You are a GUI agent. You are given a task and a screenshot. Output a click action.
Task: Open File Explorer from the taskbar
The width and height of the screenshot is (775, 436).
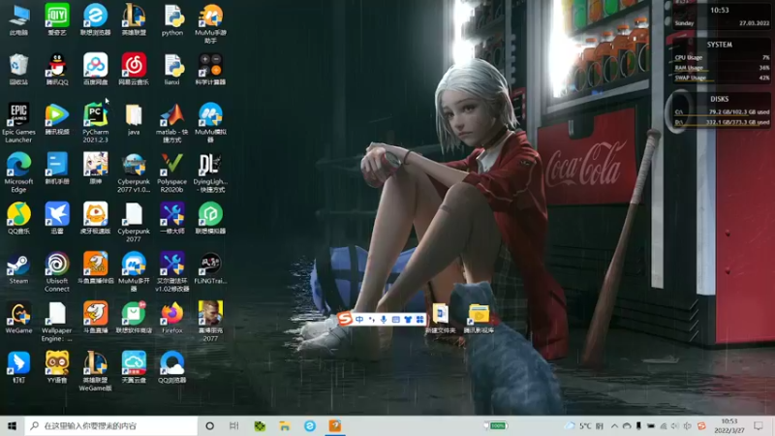pyautogui.click(x=284, y=425)
